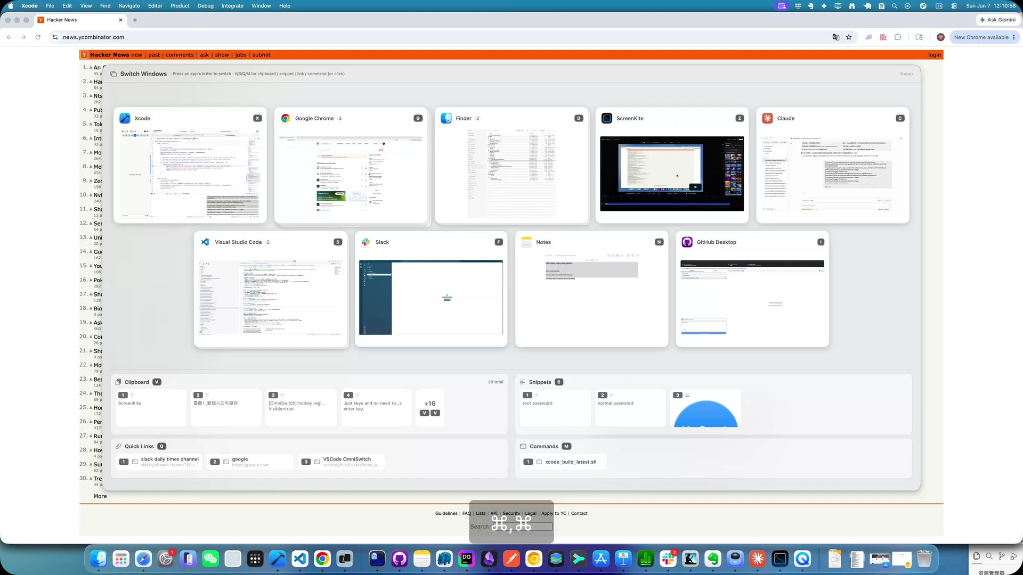Open a new Chrome tab
Screen dimensions: 1023x575
[135, 20]
